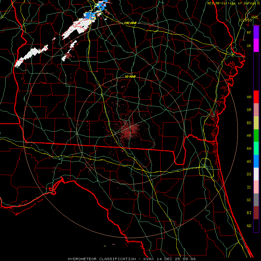Click the HHC product label
Viewport: 261px width, 261px height.
point(255,17)
